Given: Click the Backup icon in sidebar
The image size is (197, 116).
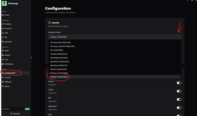Looking at the screenshot, I should click(3, 55).
